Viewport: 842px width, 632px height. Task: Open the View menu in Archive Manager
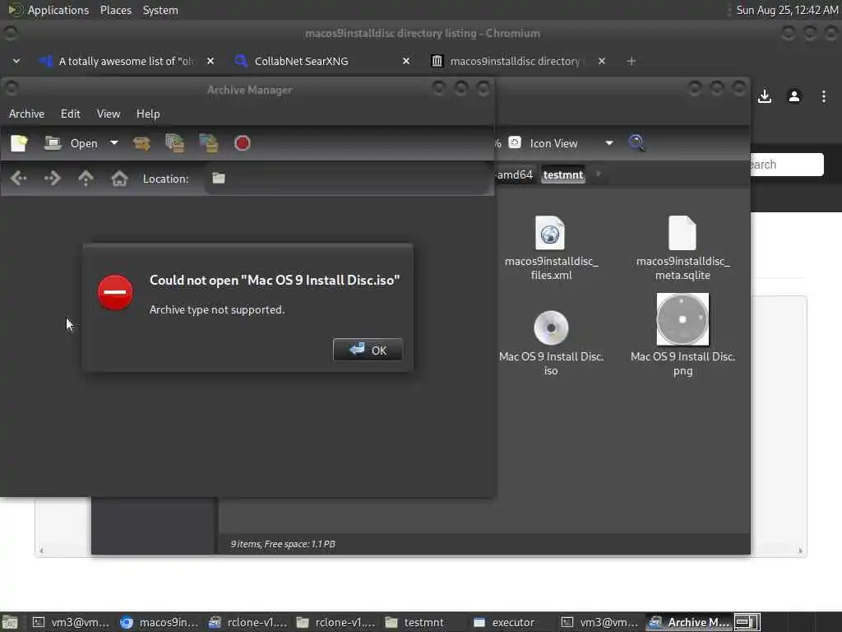pos(109,114)
